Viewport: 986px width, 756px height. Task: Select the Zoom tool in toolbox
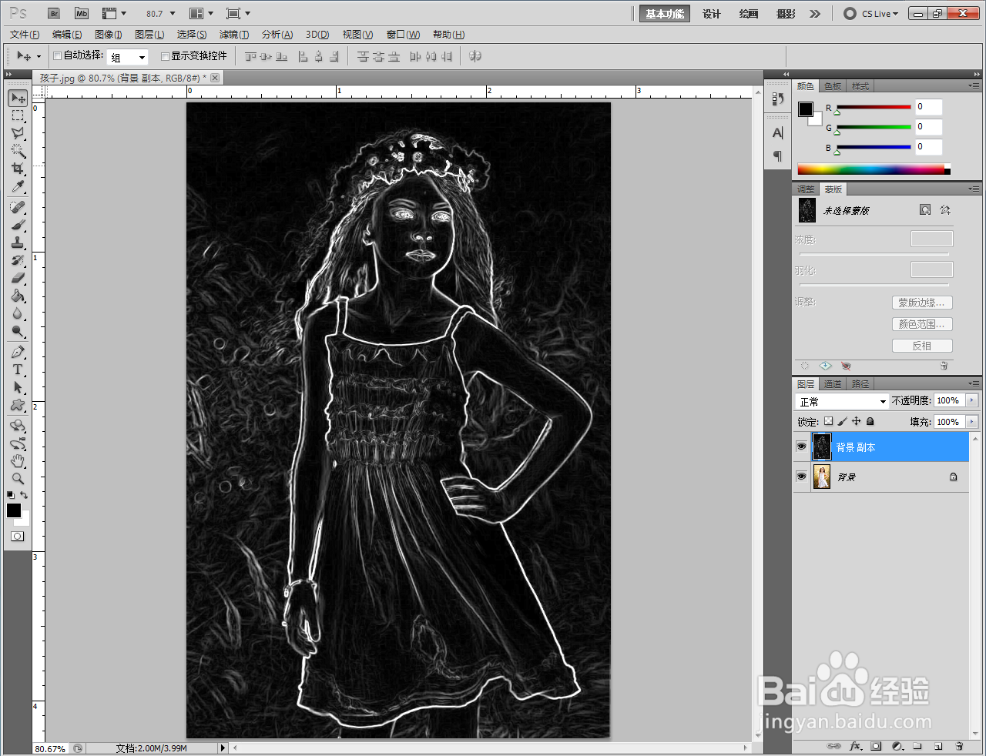coord(18,479)
